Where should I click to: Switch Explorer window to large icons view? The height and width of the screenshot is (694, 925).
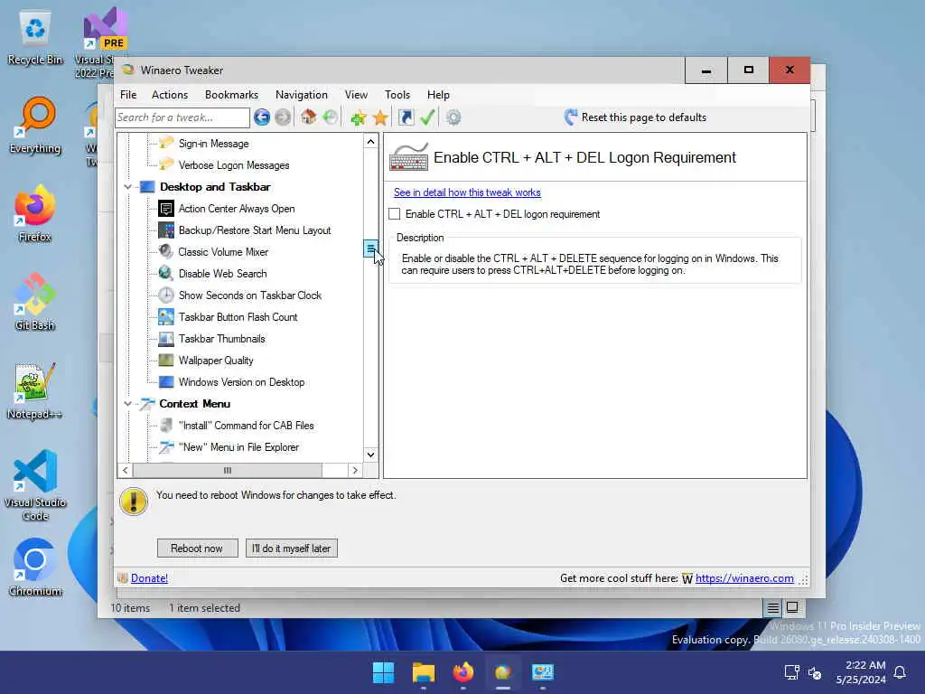tap(792, 607)
